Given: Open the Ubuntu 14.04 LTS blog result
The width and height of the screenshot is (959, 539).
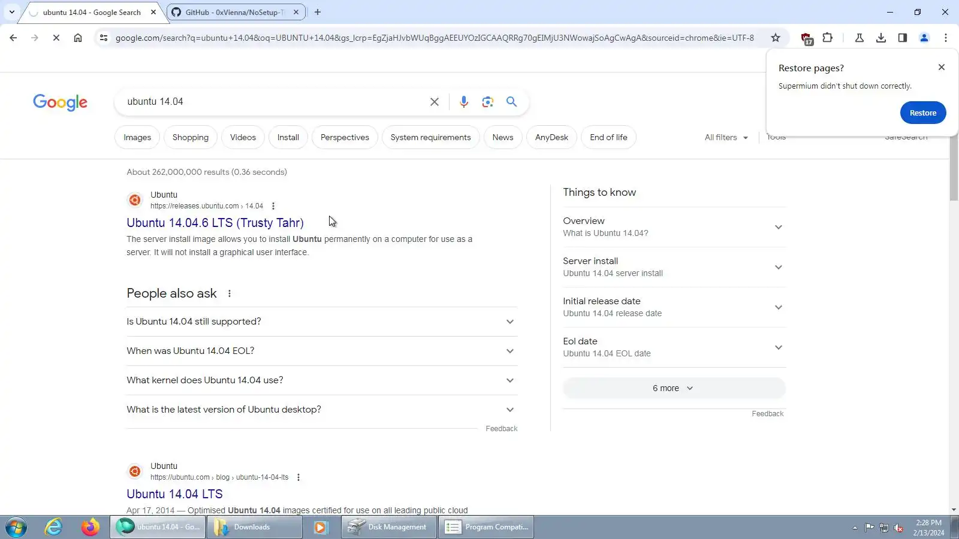Looking at the screenshot, I should click(174, 494).
